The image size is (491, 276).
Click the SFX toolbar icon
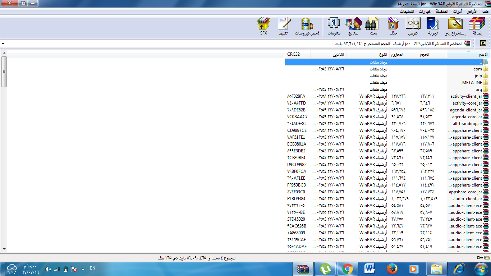pos(263,26)
